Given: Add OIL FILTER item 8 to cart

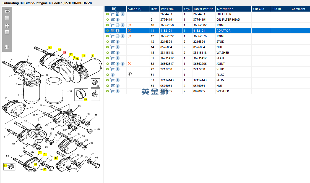Looking at the screenshot, I should pos(113,14).
